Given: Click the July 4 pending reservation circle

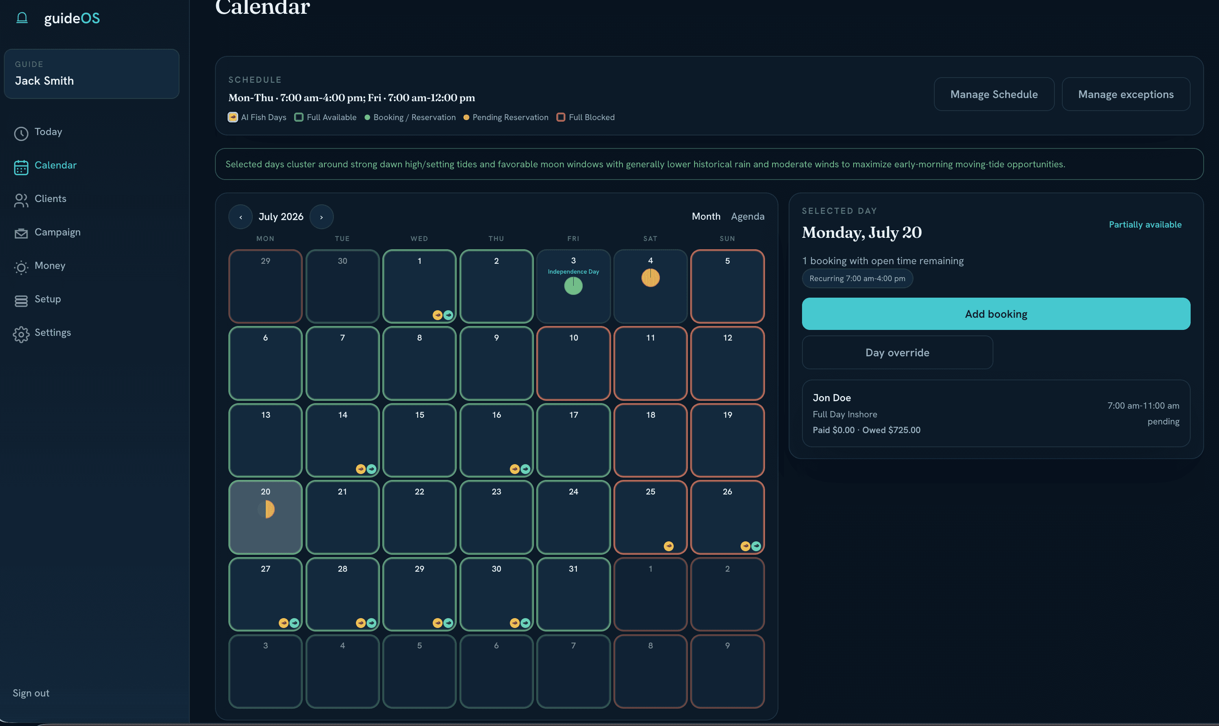Looking at the screenshot, I should pyautogui.click(x=650, y=278).
